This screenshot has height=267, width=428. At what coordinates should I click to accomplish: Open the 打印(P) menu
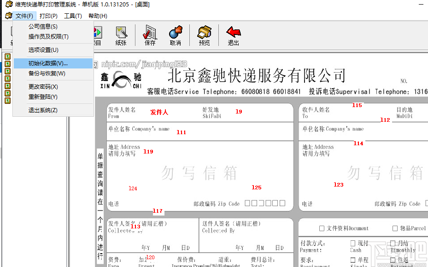point(48,15)
